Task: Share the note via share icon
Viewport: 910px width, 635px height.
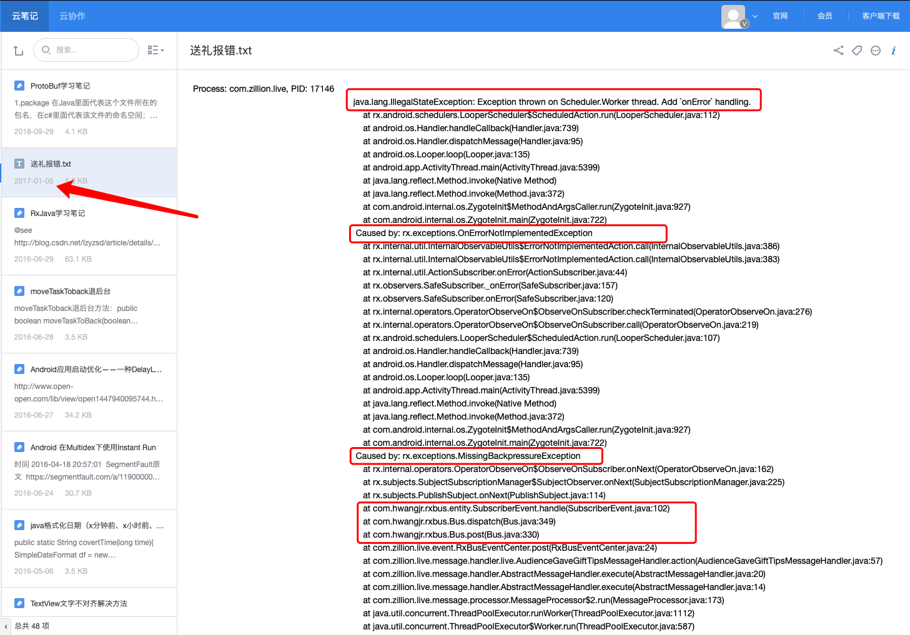Action: (838, 51)
